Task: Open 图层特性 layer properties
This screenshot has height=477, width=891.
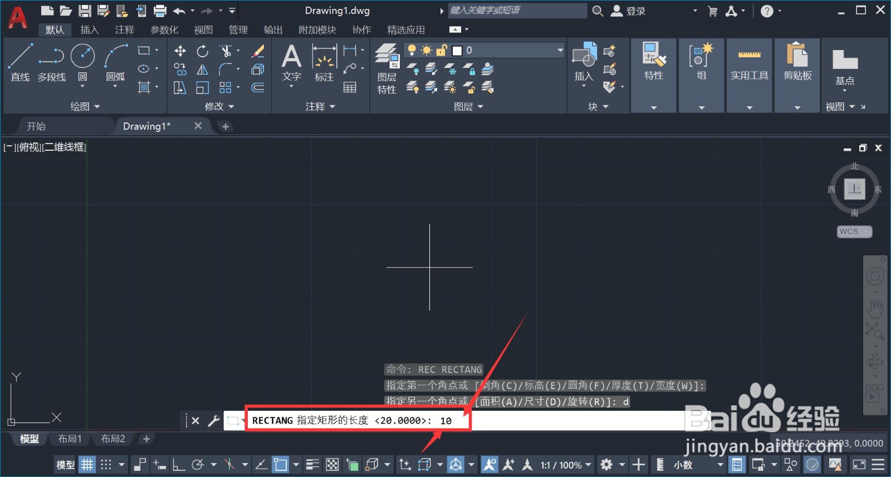Action: click(387, 68)
